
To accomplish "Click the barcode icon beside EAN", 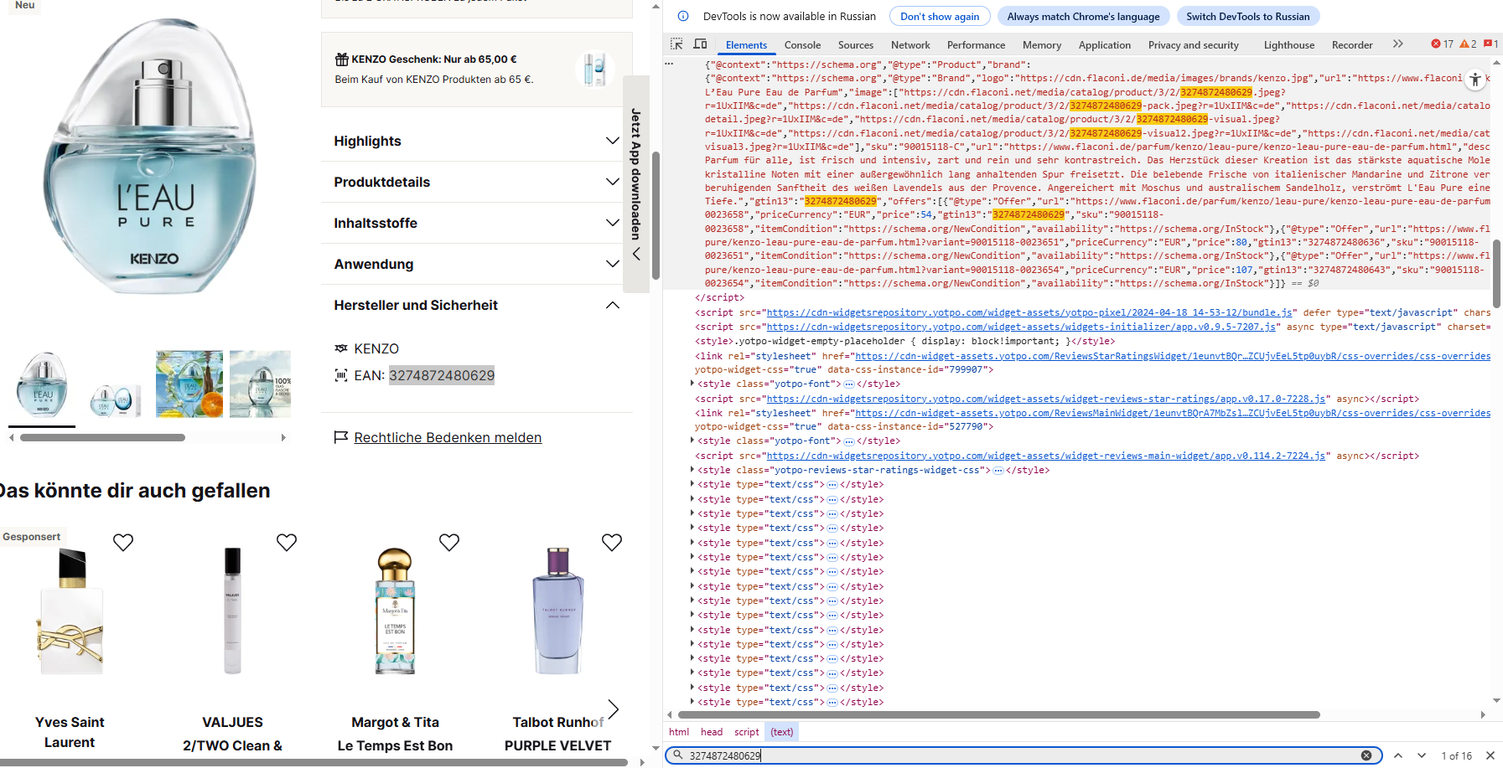I will 341,375.
